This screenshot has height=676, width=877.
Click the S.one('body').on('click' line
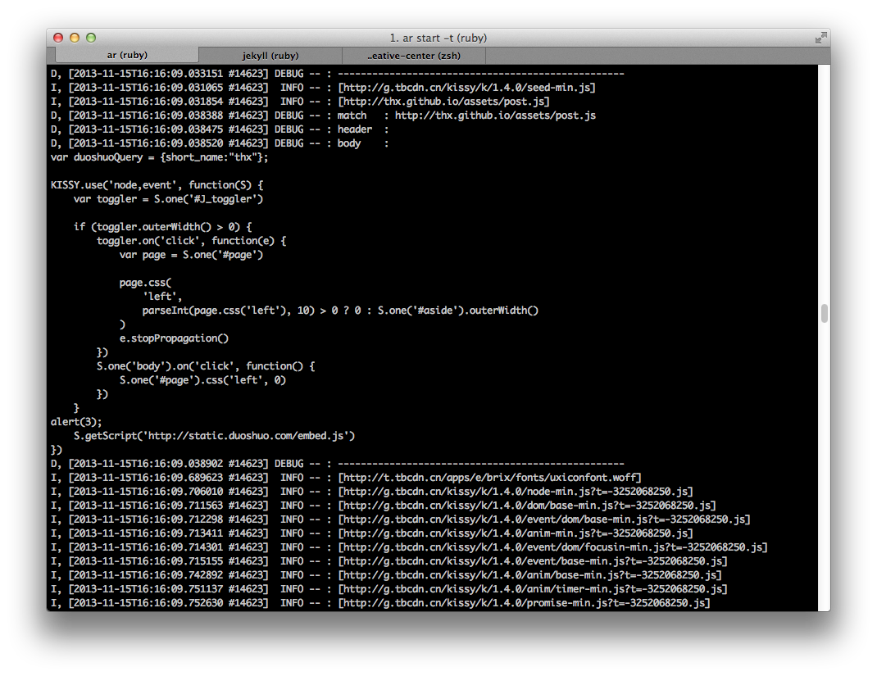[206, 366]
